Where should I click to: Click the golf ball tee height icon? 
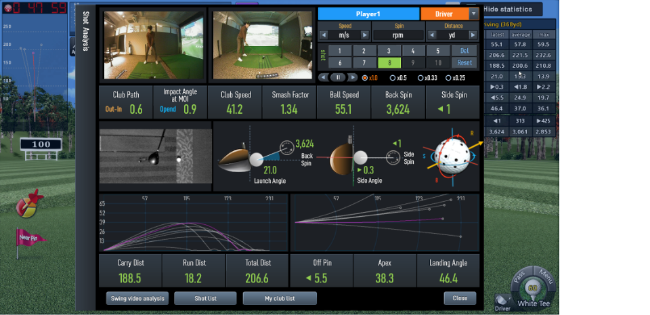pyautogui.click(x=532, y=289)
